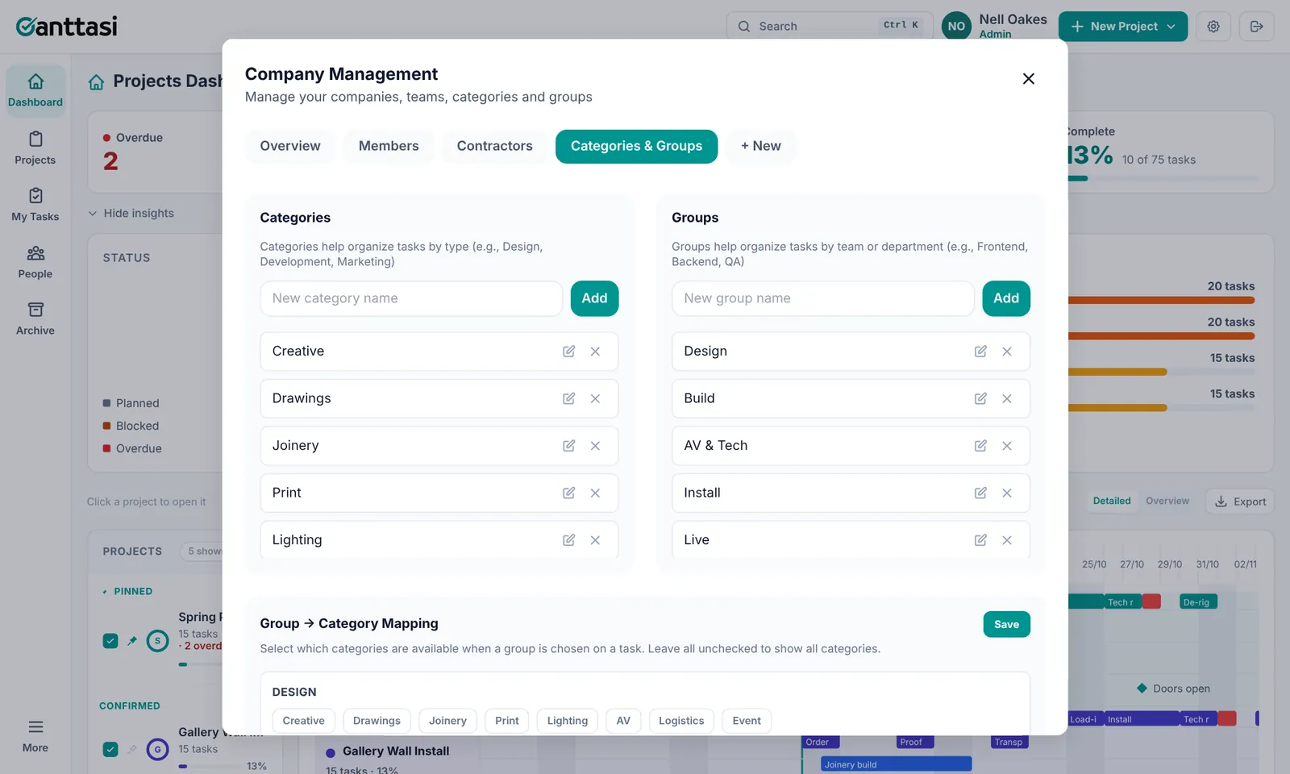The image size is (1290, 774).
Task: Click the New category name field
Action: coord(411,298)
